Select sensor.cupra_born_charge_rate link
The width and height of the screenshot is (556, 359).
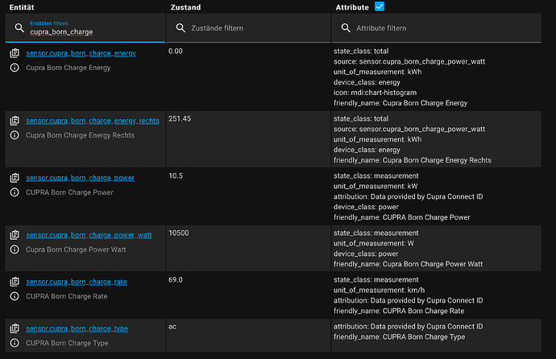[77, 282]
